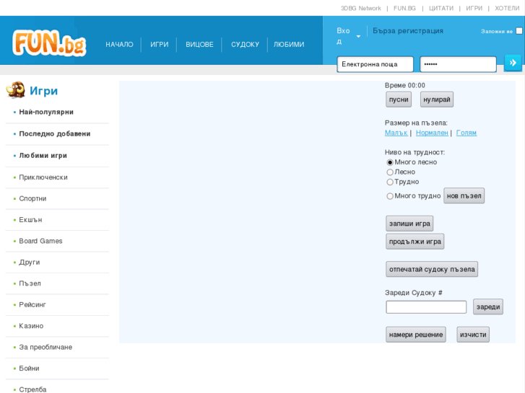Open Екшън games category

click(x=30, y=220)
